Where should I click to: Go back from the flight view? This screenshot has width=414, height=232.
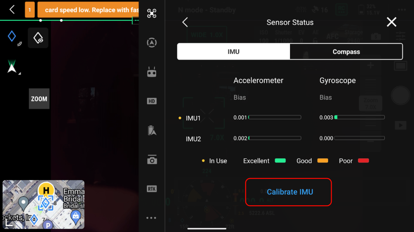click(12, 9)
